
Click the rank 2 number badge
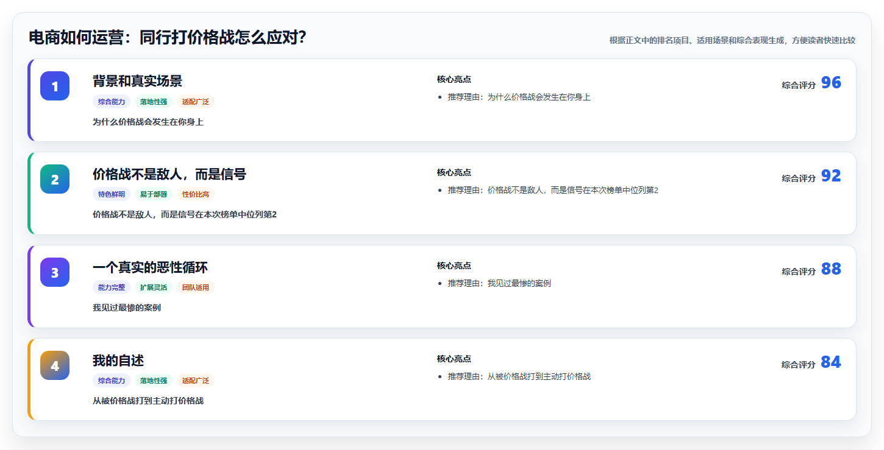click(x=55, y=179)
